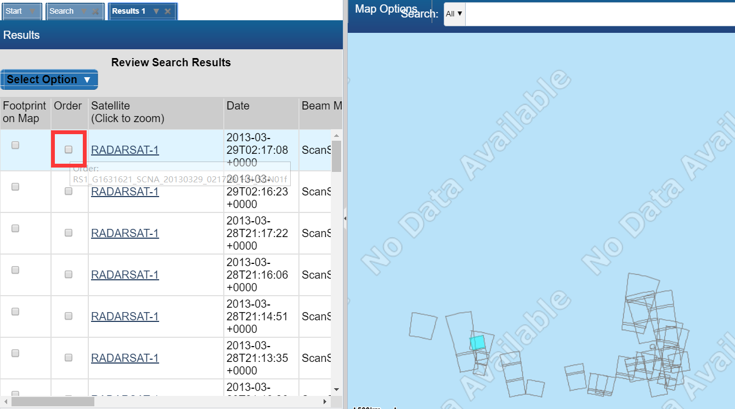Check the Order box for the 02:17:08 row
735x409 pixels.
coord(69,149)
